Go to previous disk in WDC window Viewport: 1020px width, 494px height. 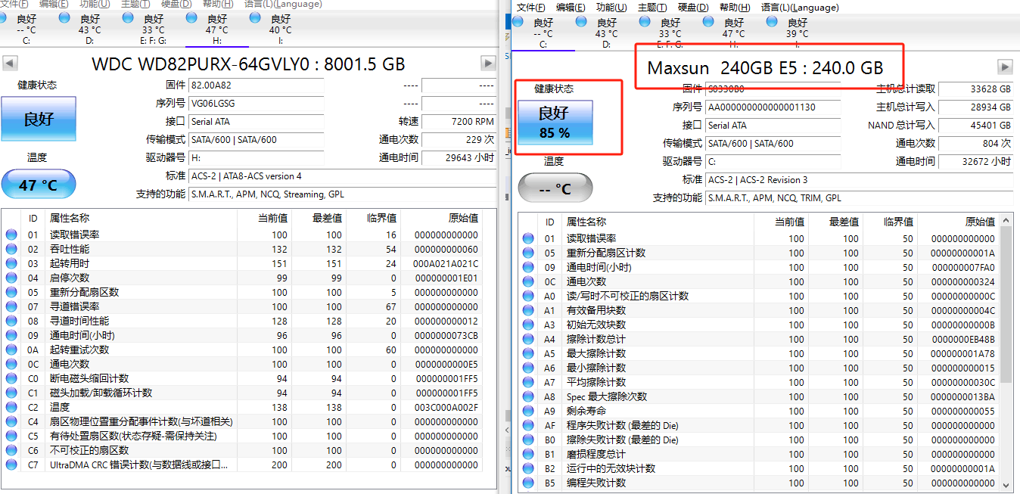[x=10, y=63]
